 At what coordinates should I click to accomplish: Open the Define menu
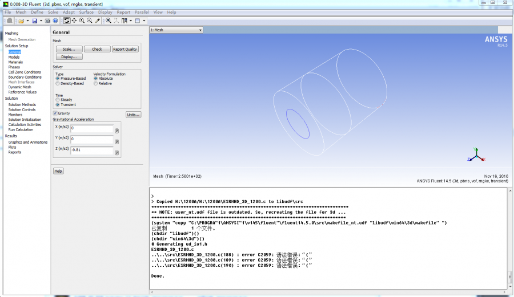coord(37,12)
